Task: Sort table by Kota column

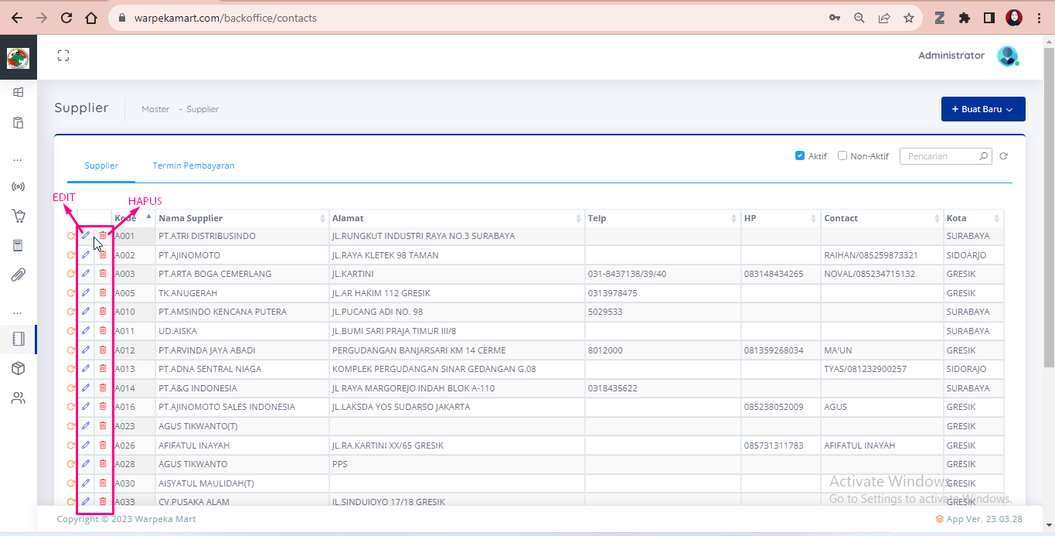Action: (974, 218)
